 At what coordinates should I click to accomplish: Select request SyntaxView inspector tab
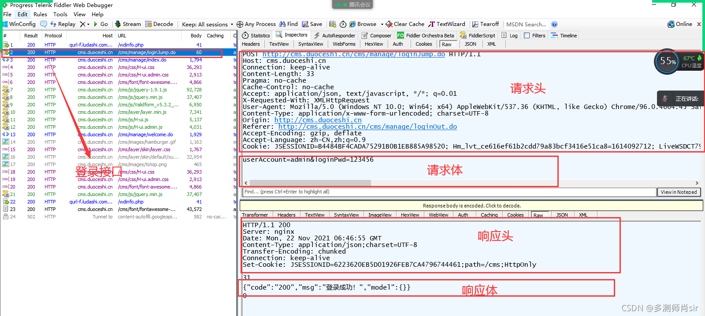(x=311, y=44)
